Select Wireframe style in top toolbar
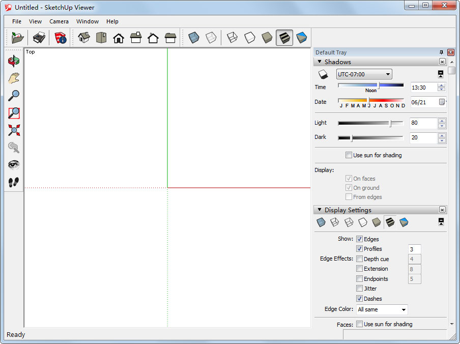This screenshot has height=344, width=460. point(233,38)
